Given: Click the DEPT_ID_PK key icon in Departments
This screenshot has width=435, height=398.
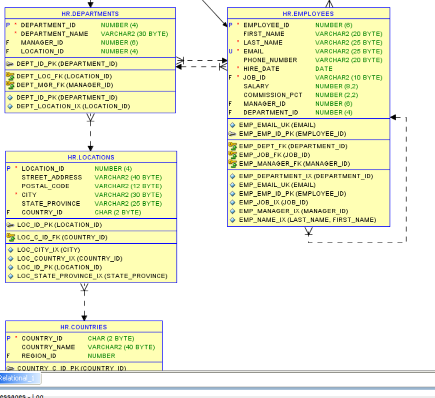Looking at the screenshot, I should pos(10,64).
